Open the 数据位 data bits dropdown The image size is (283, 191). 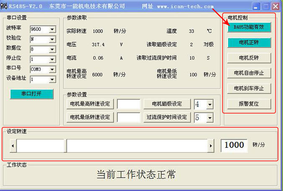(x=52, y=49)
